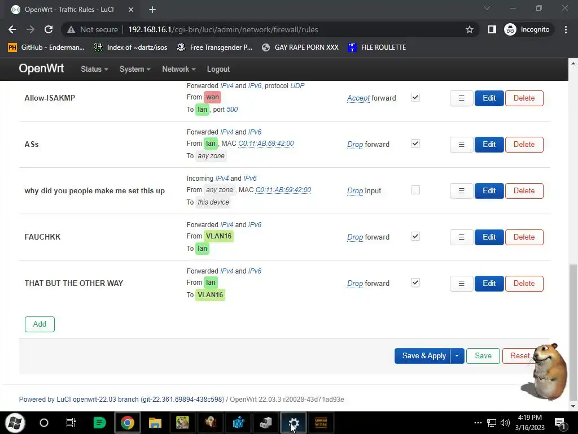
Task: Click the Save & Apply button
Action: click(x=422, y=356)
